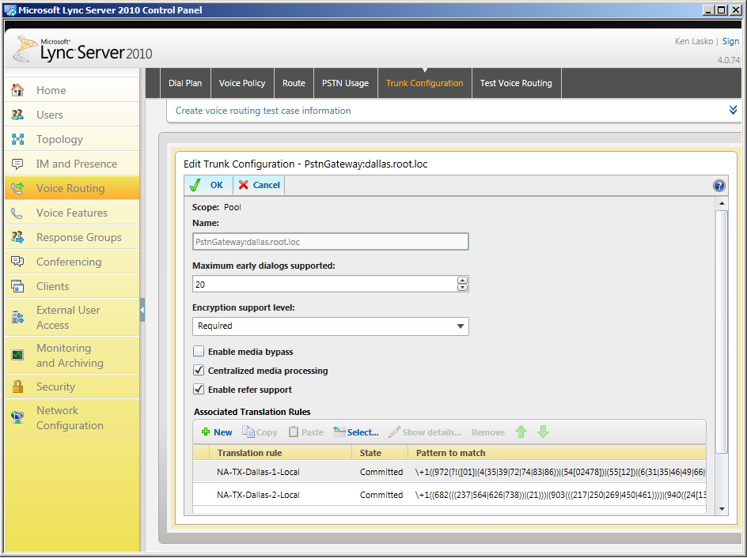Click Select... to choose translation rules
Screen dimensions: 747x558
(356, 432)
